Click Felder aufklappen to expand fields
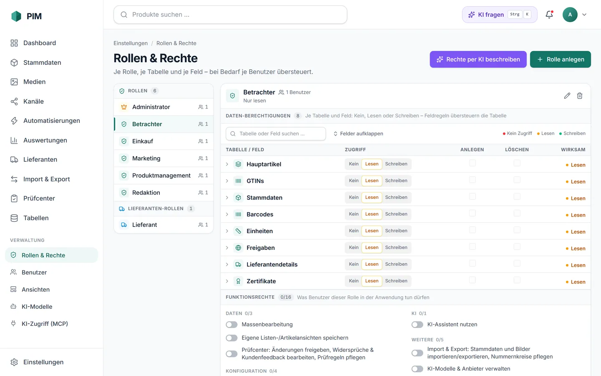The width and height of the screenshot is (601, 376). click(358, 134)
